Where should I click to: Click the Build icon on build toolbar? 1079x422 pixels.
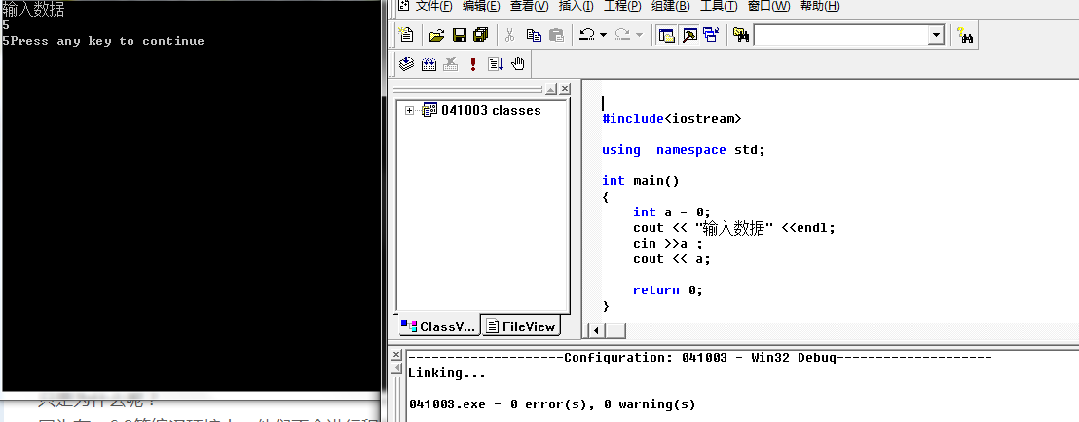428,64
